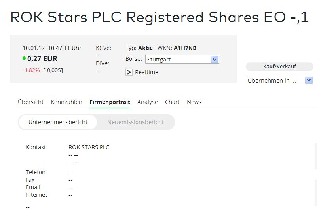Click the ROK Stars PLC page heading
The image size is (317, 217).
159,17
